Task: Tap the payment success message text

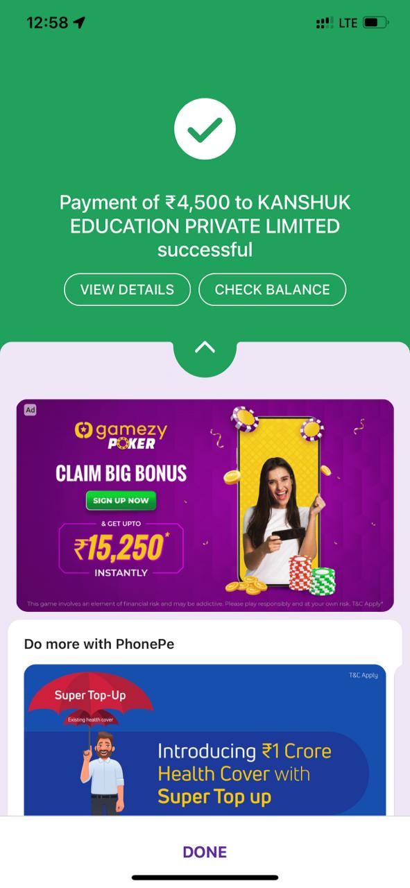Action: tap(205, 226)
